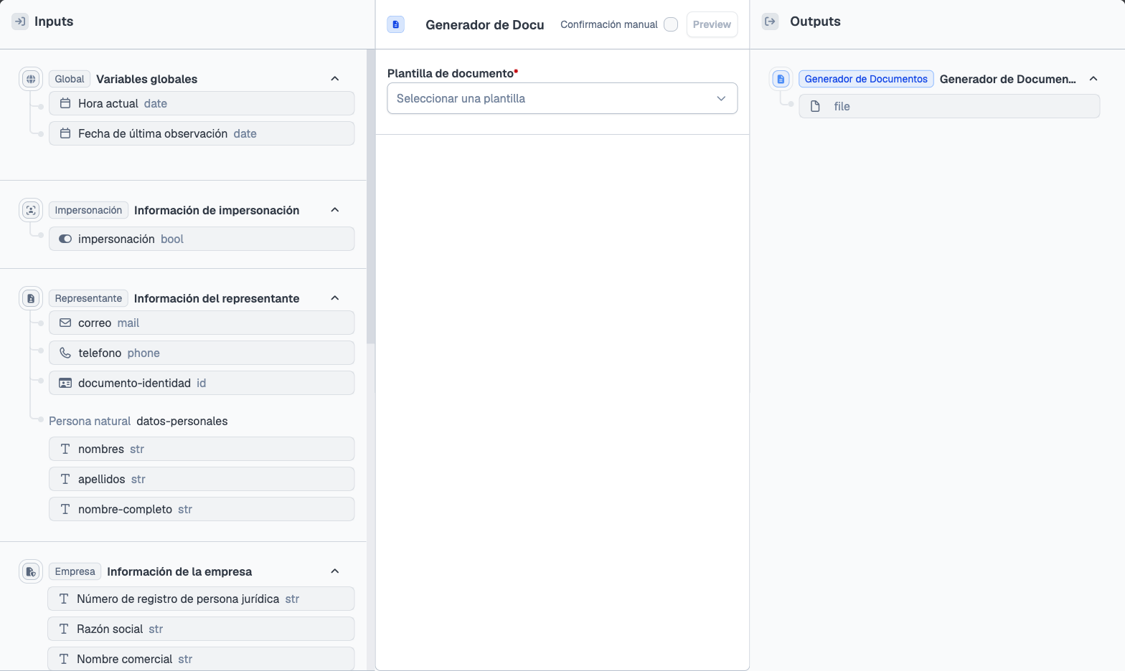Click the Inputs panel scrollbar

tap(371, 197)
